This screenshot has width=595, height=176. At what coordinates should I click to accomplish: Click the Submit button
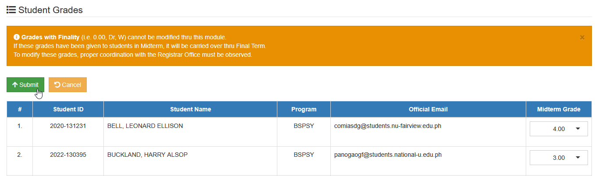(x=25, y=85)
